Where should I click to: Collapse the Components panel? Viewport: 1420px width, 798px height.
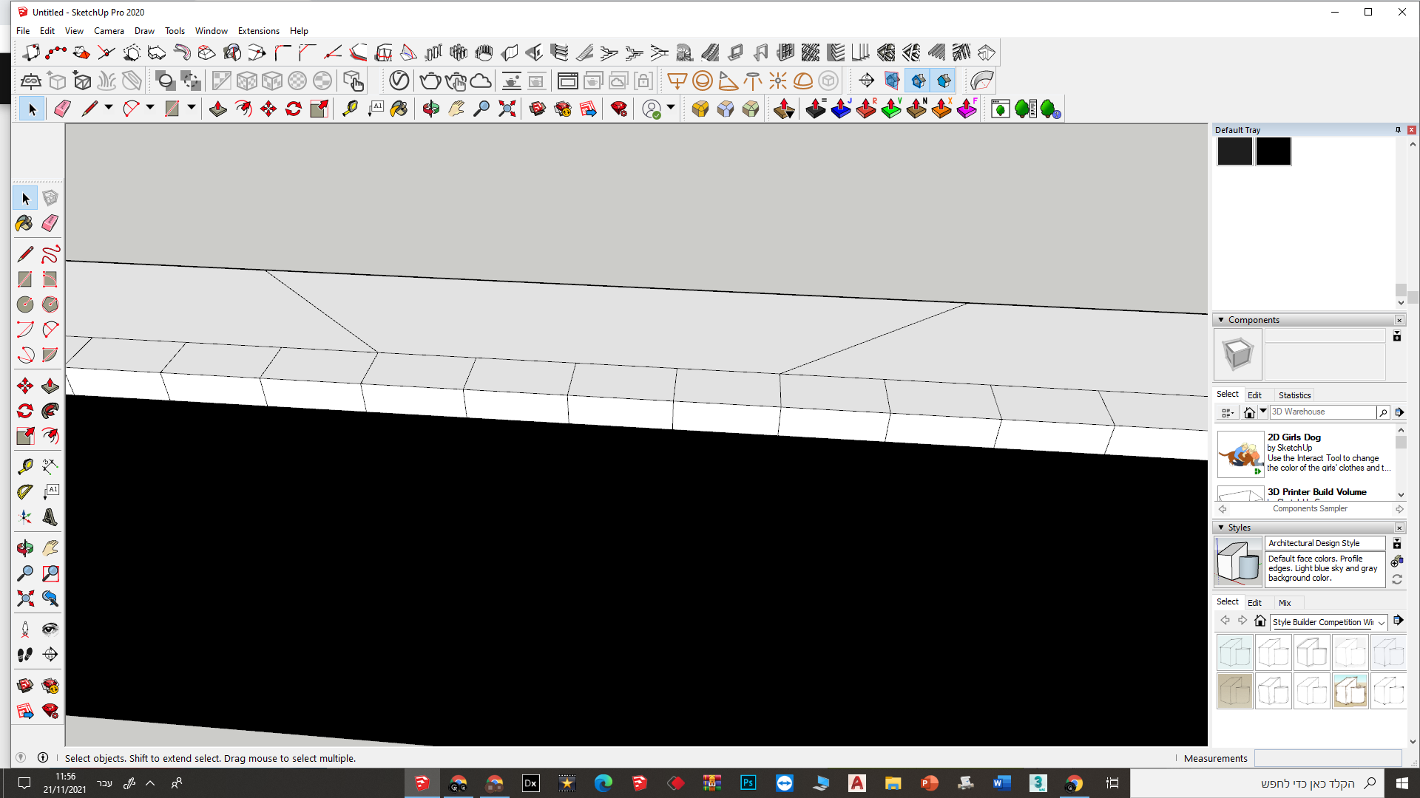(1221, 320)
